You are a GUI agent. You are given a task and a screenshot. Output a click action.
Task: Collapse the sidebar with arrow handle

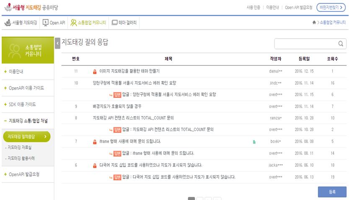[57, 43]
